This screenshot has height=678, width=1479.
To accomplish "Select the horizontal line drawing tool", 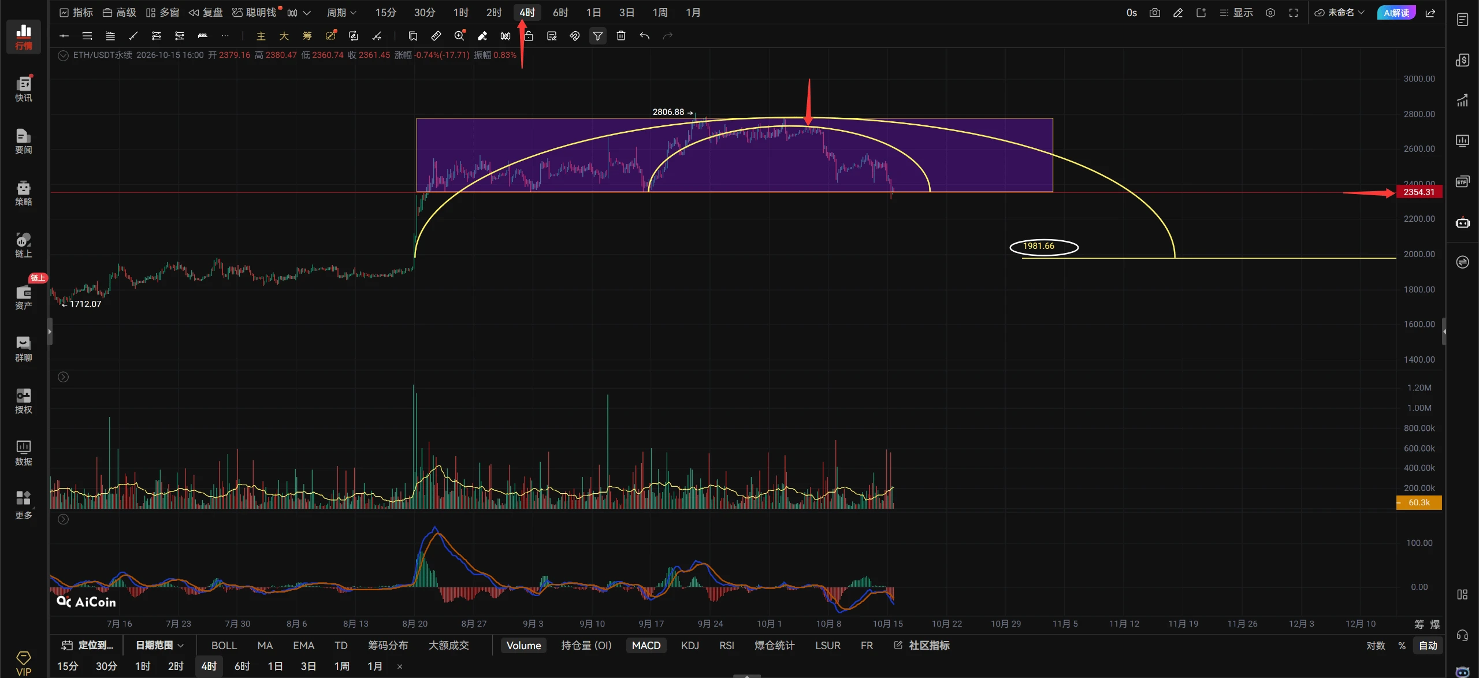I will coord(64,36).
